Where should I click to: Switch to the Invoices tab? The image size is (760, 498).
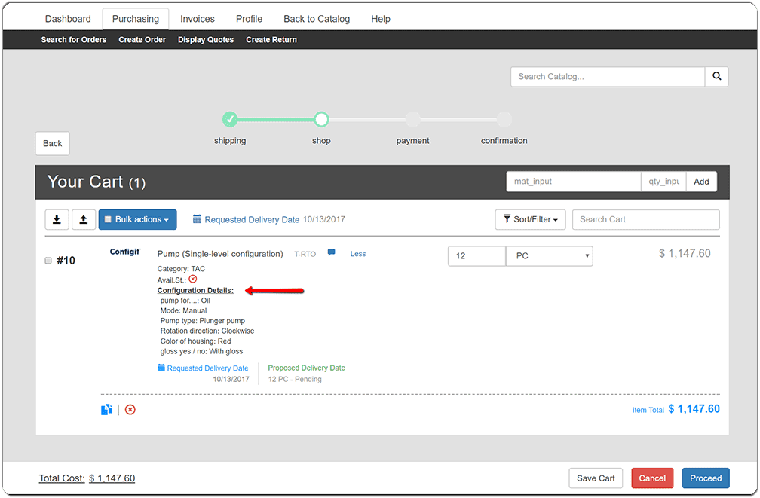pyautogui.click(x=198, y=19)
